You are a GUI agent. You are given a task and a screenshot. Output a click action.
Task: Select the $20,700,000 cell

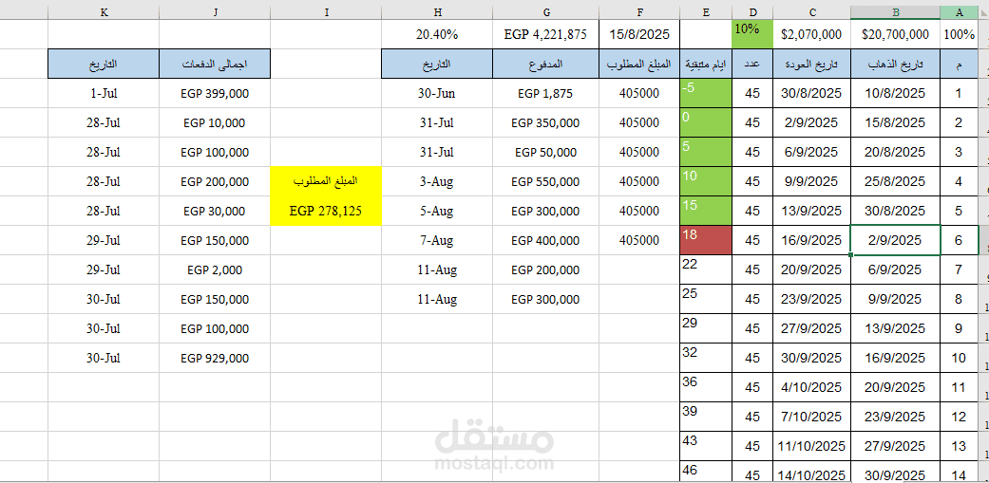(895, 34)
